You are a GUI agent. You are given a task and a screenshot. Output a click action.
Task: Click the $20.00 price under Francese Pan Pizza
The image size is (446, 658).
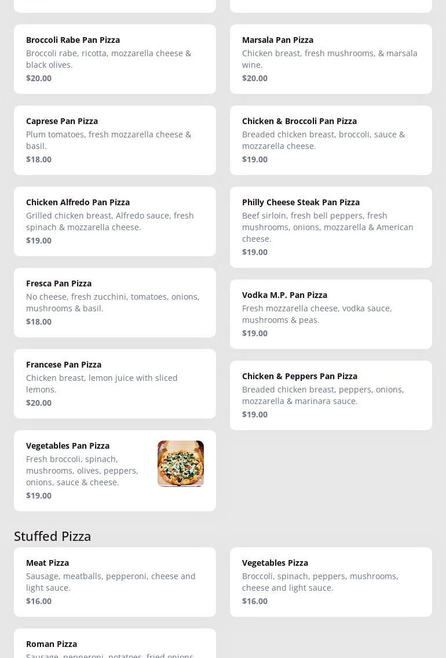point(39,402)
